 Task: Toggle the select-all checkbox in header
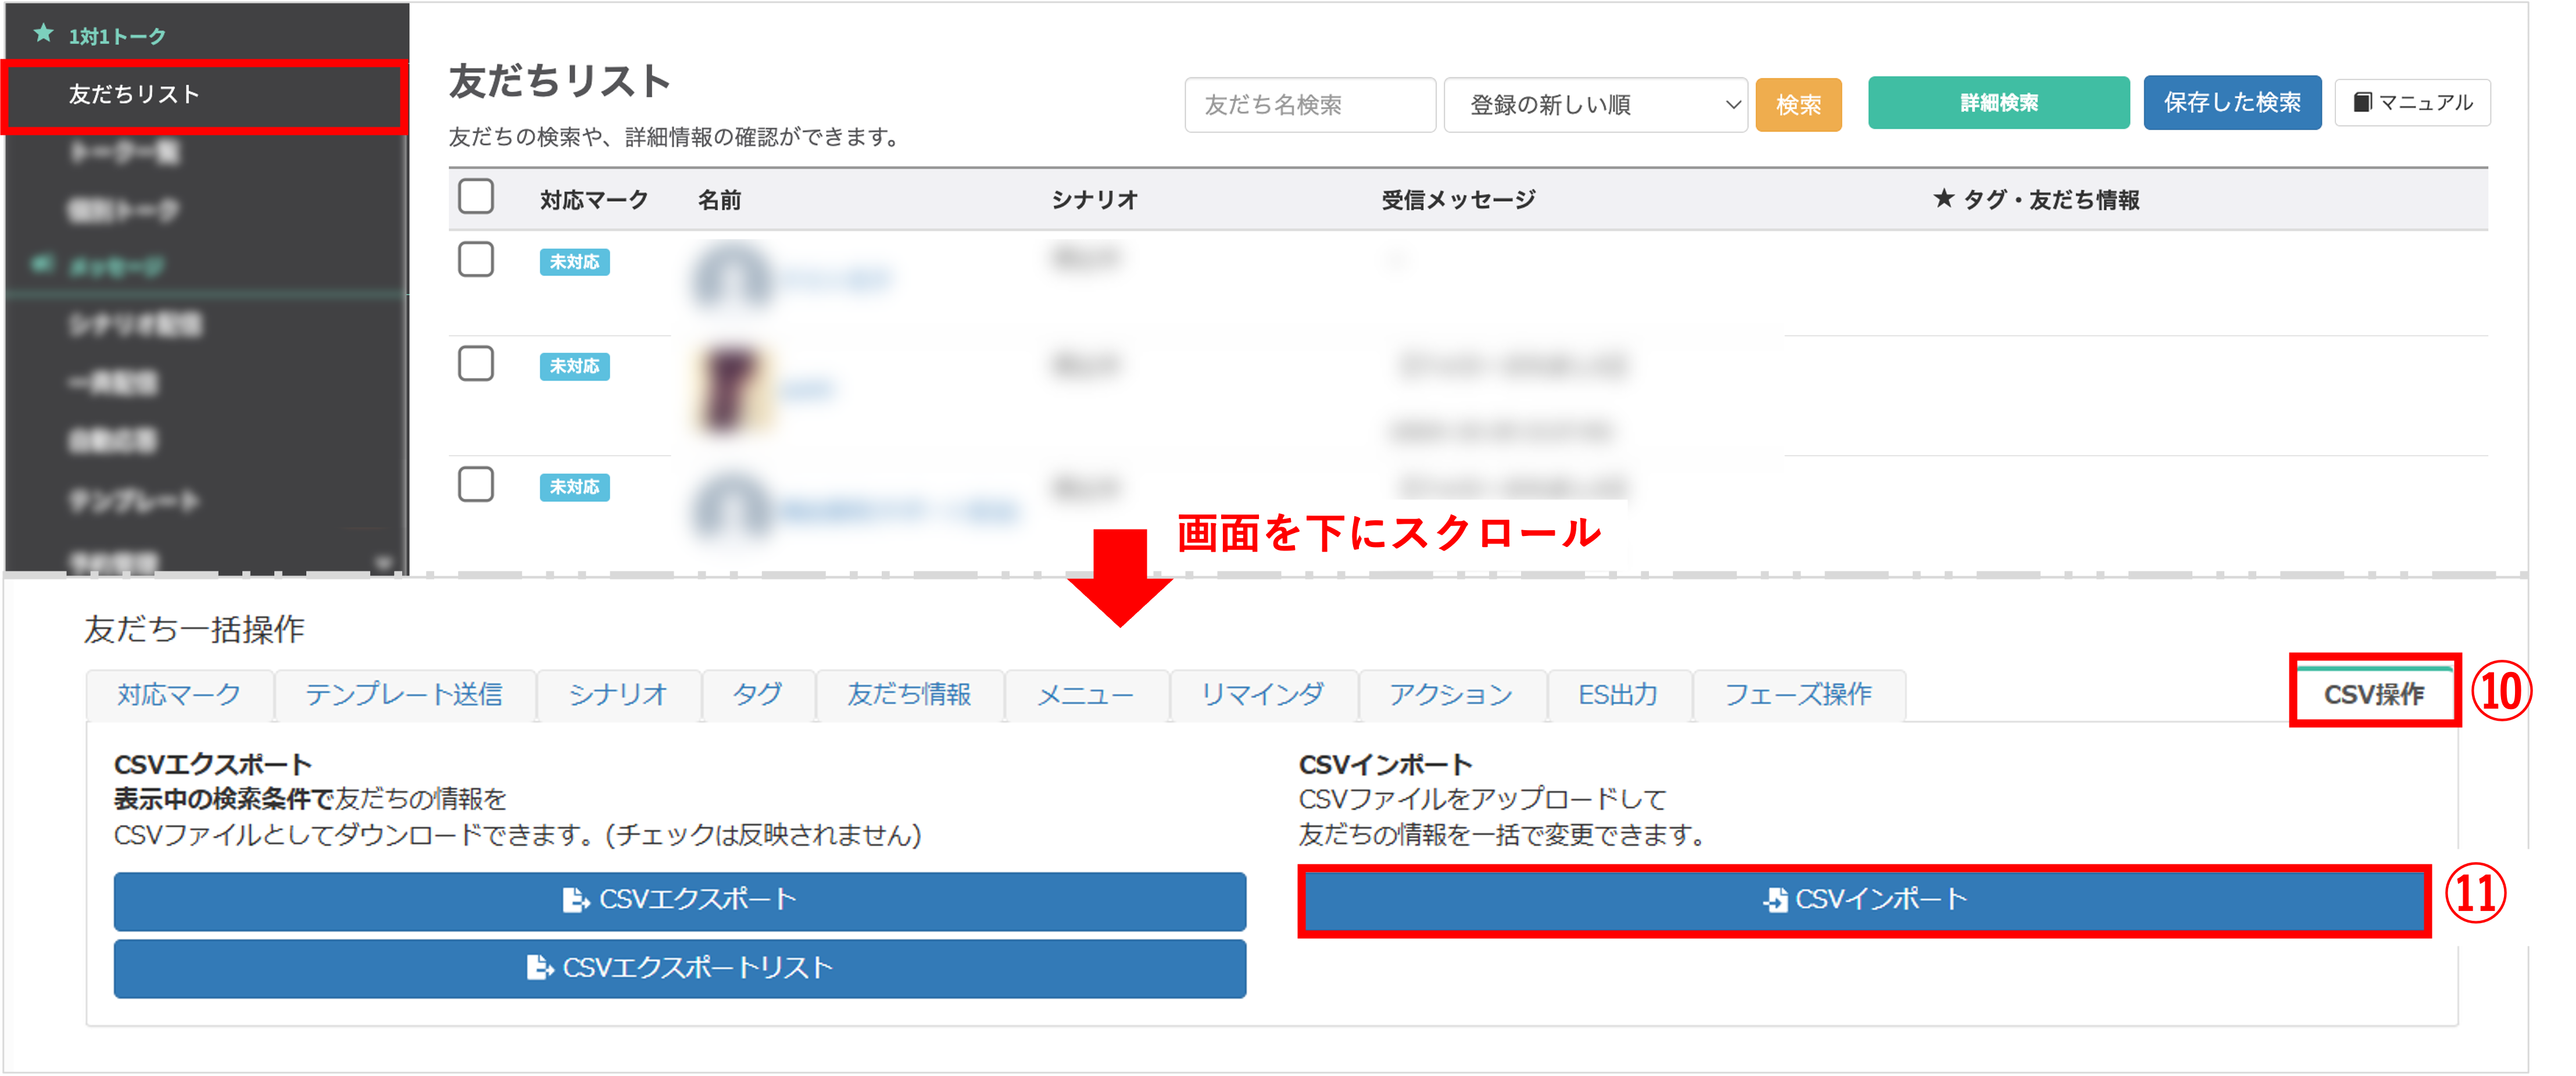476,197
